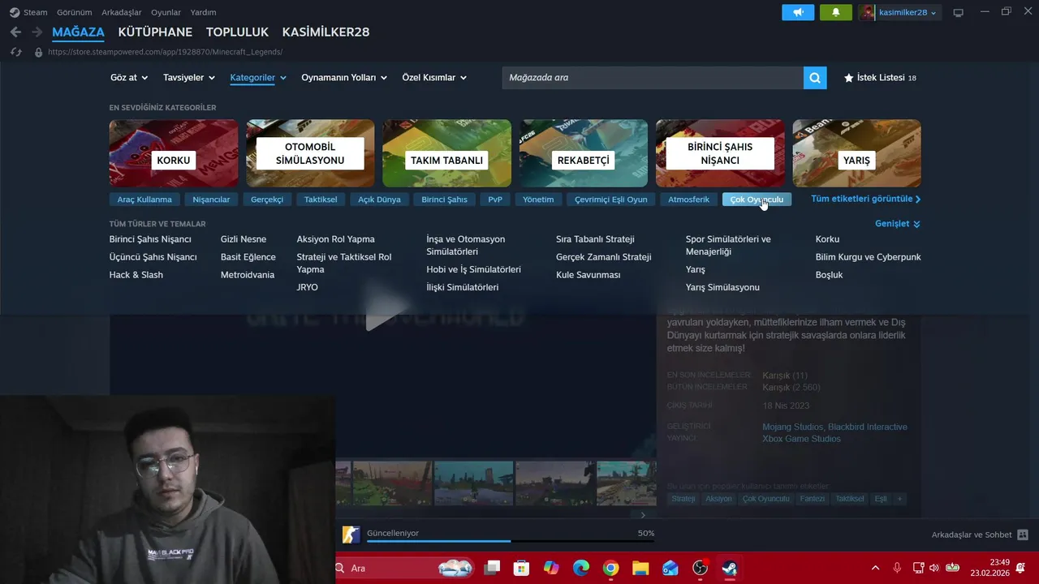Launch Microsoft Edge from the taskbar
This screenshot has width=1039, height=584.
[x=581, y=568]
